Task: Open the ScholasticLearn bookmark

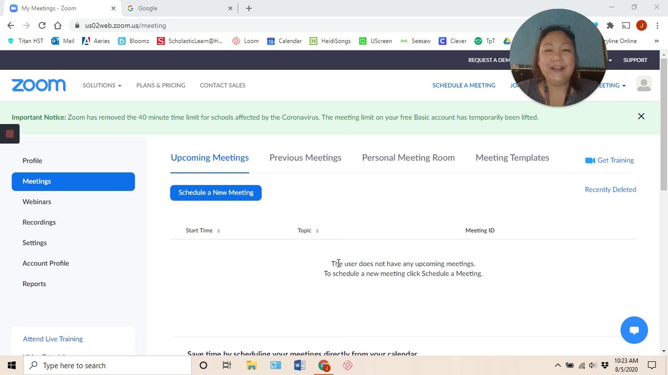Action: point(190,41)
